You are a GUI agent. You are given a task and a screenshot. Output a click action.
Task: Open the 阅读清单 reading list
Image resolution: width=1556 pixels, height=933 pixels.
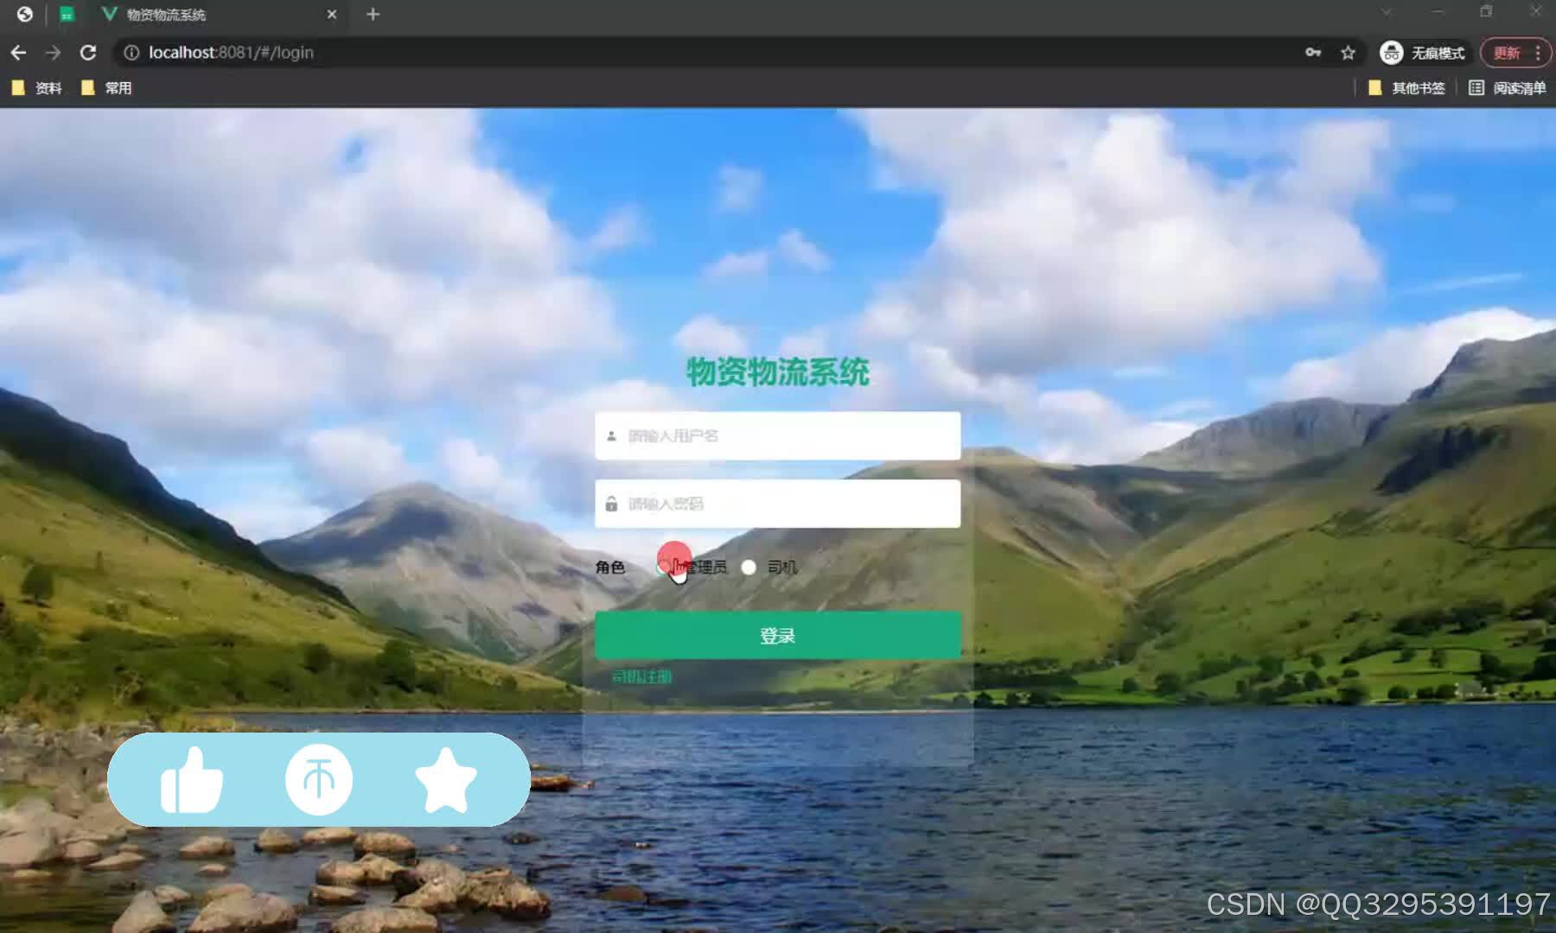tap(1508, 88)
